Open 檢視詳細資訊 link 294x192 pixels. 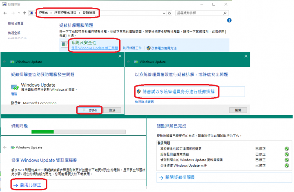(144, 102)
